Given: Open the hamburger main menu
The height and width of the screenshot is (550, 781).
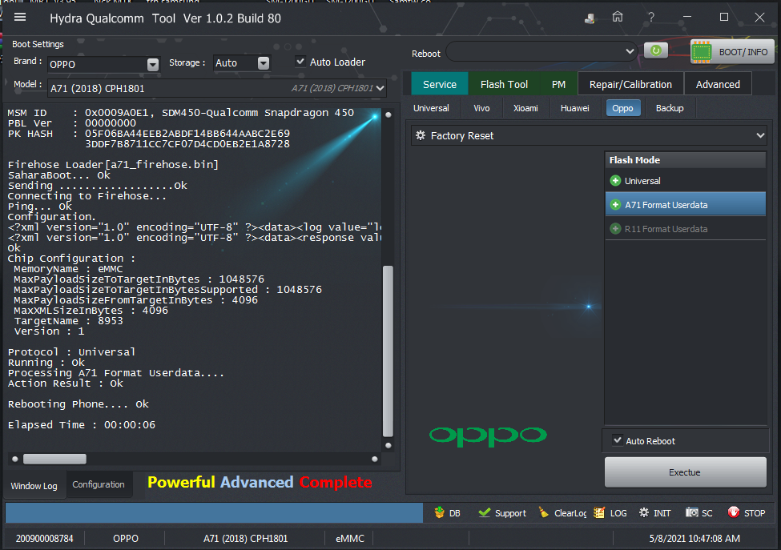Looking at the screenshot, I should [x=20, y=18].
